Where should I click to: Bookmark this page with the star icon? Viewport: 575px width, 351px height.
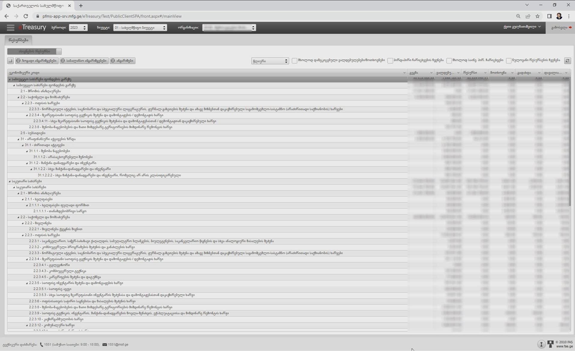coord(538,16)
